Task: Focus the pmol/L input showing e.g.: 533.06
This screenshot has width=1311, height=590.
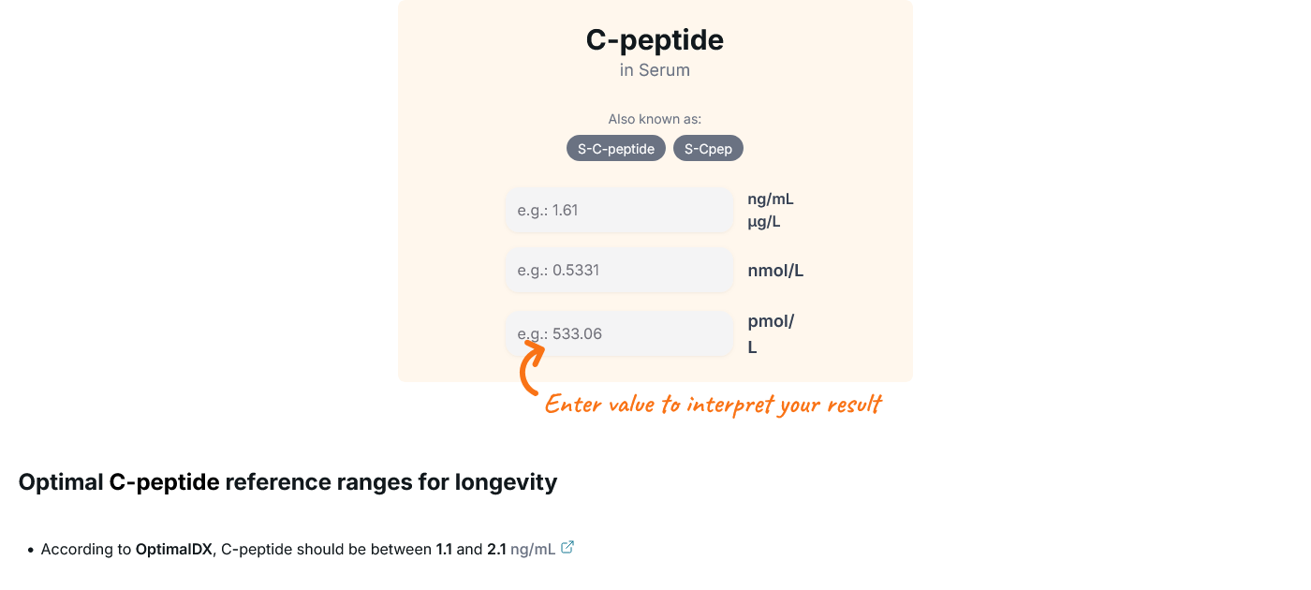Action: point(619,333)
